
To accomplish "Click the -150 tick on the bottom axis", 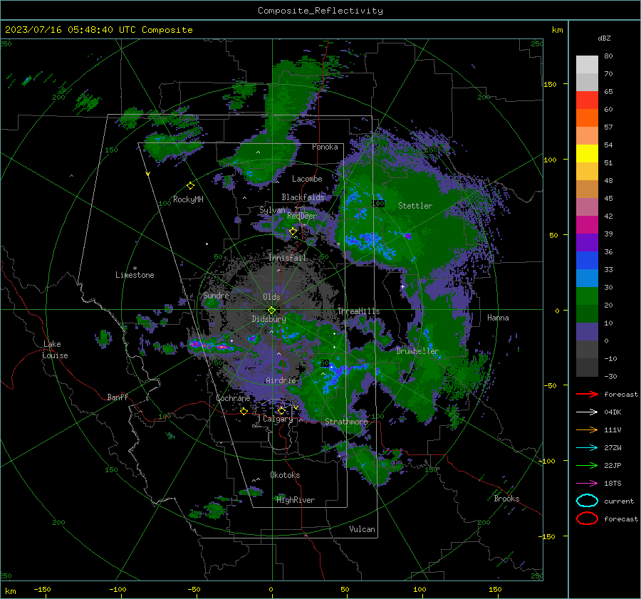I will pyautogui.click(x=42, y=589).
